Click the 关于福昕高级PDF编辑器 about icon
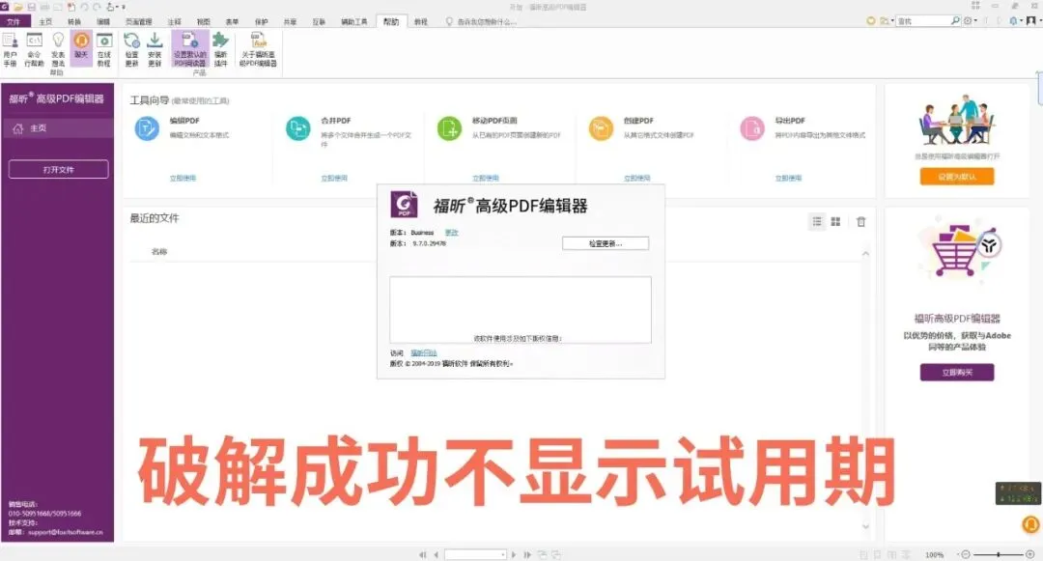 (258, 49)
